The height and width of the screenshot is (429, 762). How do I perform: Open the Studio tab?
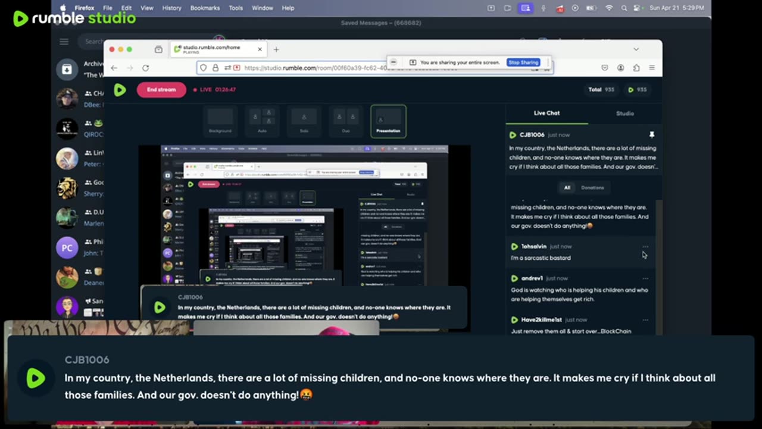[x=625, y=113]
